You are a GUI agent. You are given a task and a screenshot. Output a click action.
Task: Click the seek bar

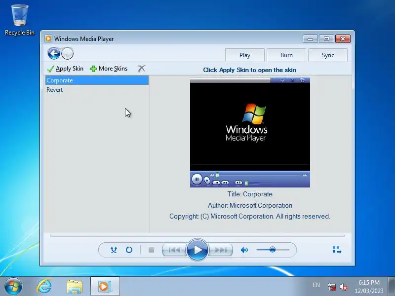(x=197, y=236)
